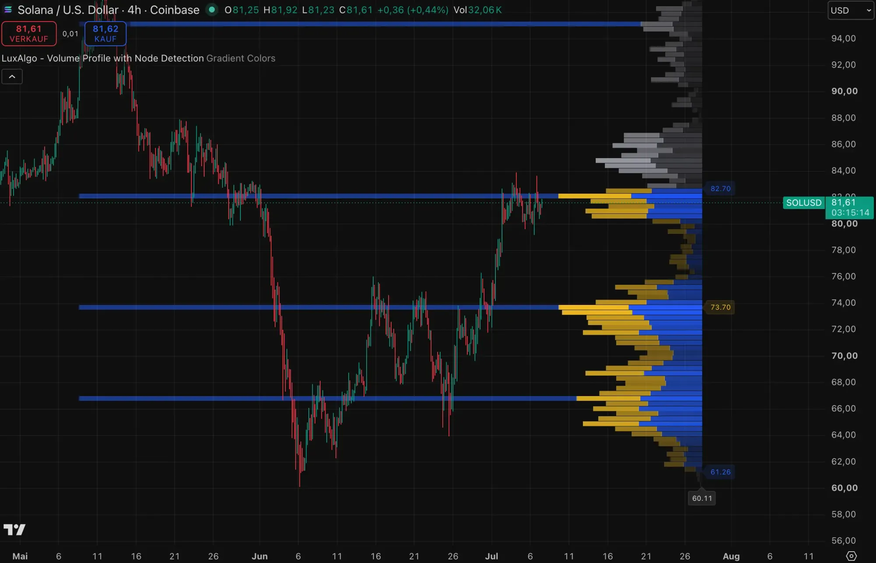Select the LuxAlgo Volume Profile indicator label
The height and width of the screenshot is (563, 876).
point(103,58)
